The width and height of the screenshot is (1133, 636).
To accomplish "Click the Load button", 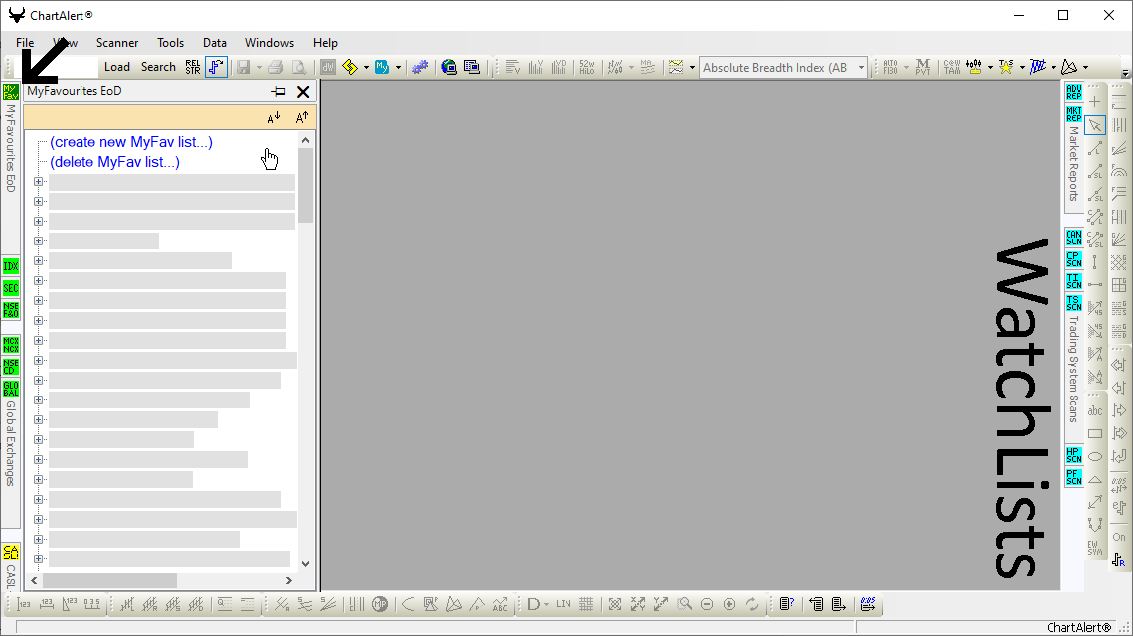I will [x=117, y=67].
